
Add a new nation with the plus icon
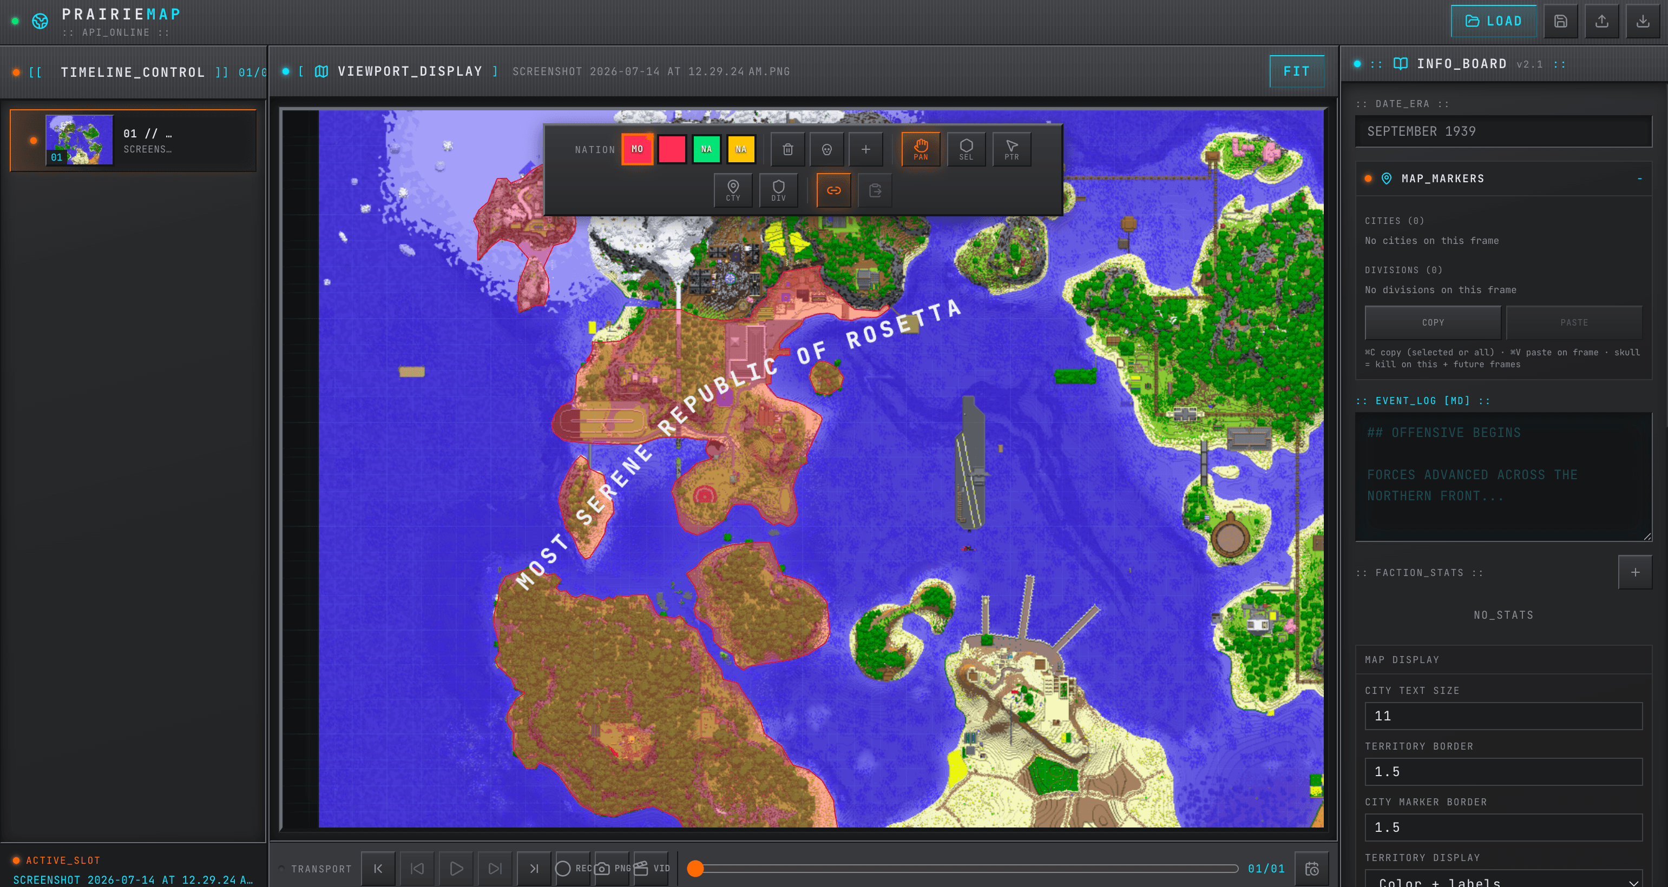(x=866, y=149)
